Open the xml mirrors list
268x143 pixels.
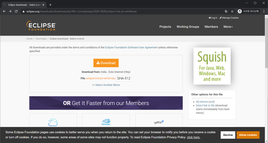(212, 102)
